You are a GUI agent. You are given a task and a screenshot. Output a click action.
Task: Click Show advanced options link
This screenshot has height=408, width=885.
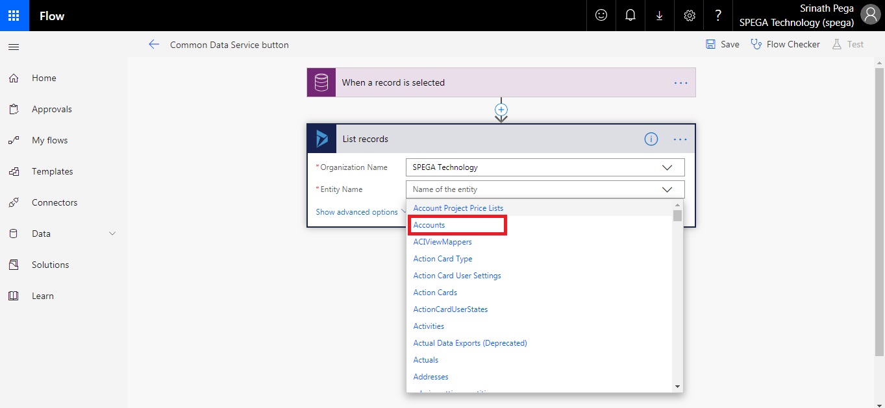[356, 212]
